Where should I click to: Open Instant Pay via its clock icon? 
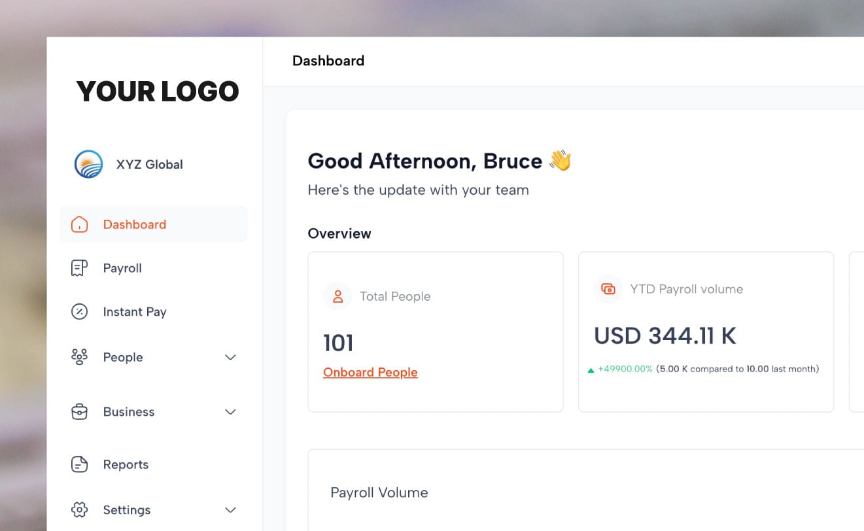coord(78,311)
